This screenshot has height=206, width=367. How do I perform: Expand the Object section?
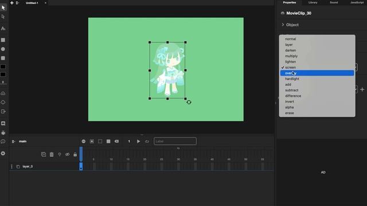(x=290, y=25)
